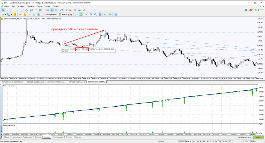Image resolution: width=265 pixels, height=143 pixels.
Task: Open the virtual hosting cloud icon
Action: 34,15
